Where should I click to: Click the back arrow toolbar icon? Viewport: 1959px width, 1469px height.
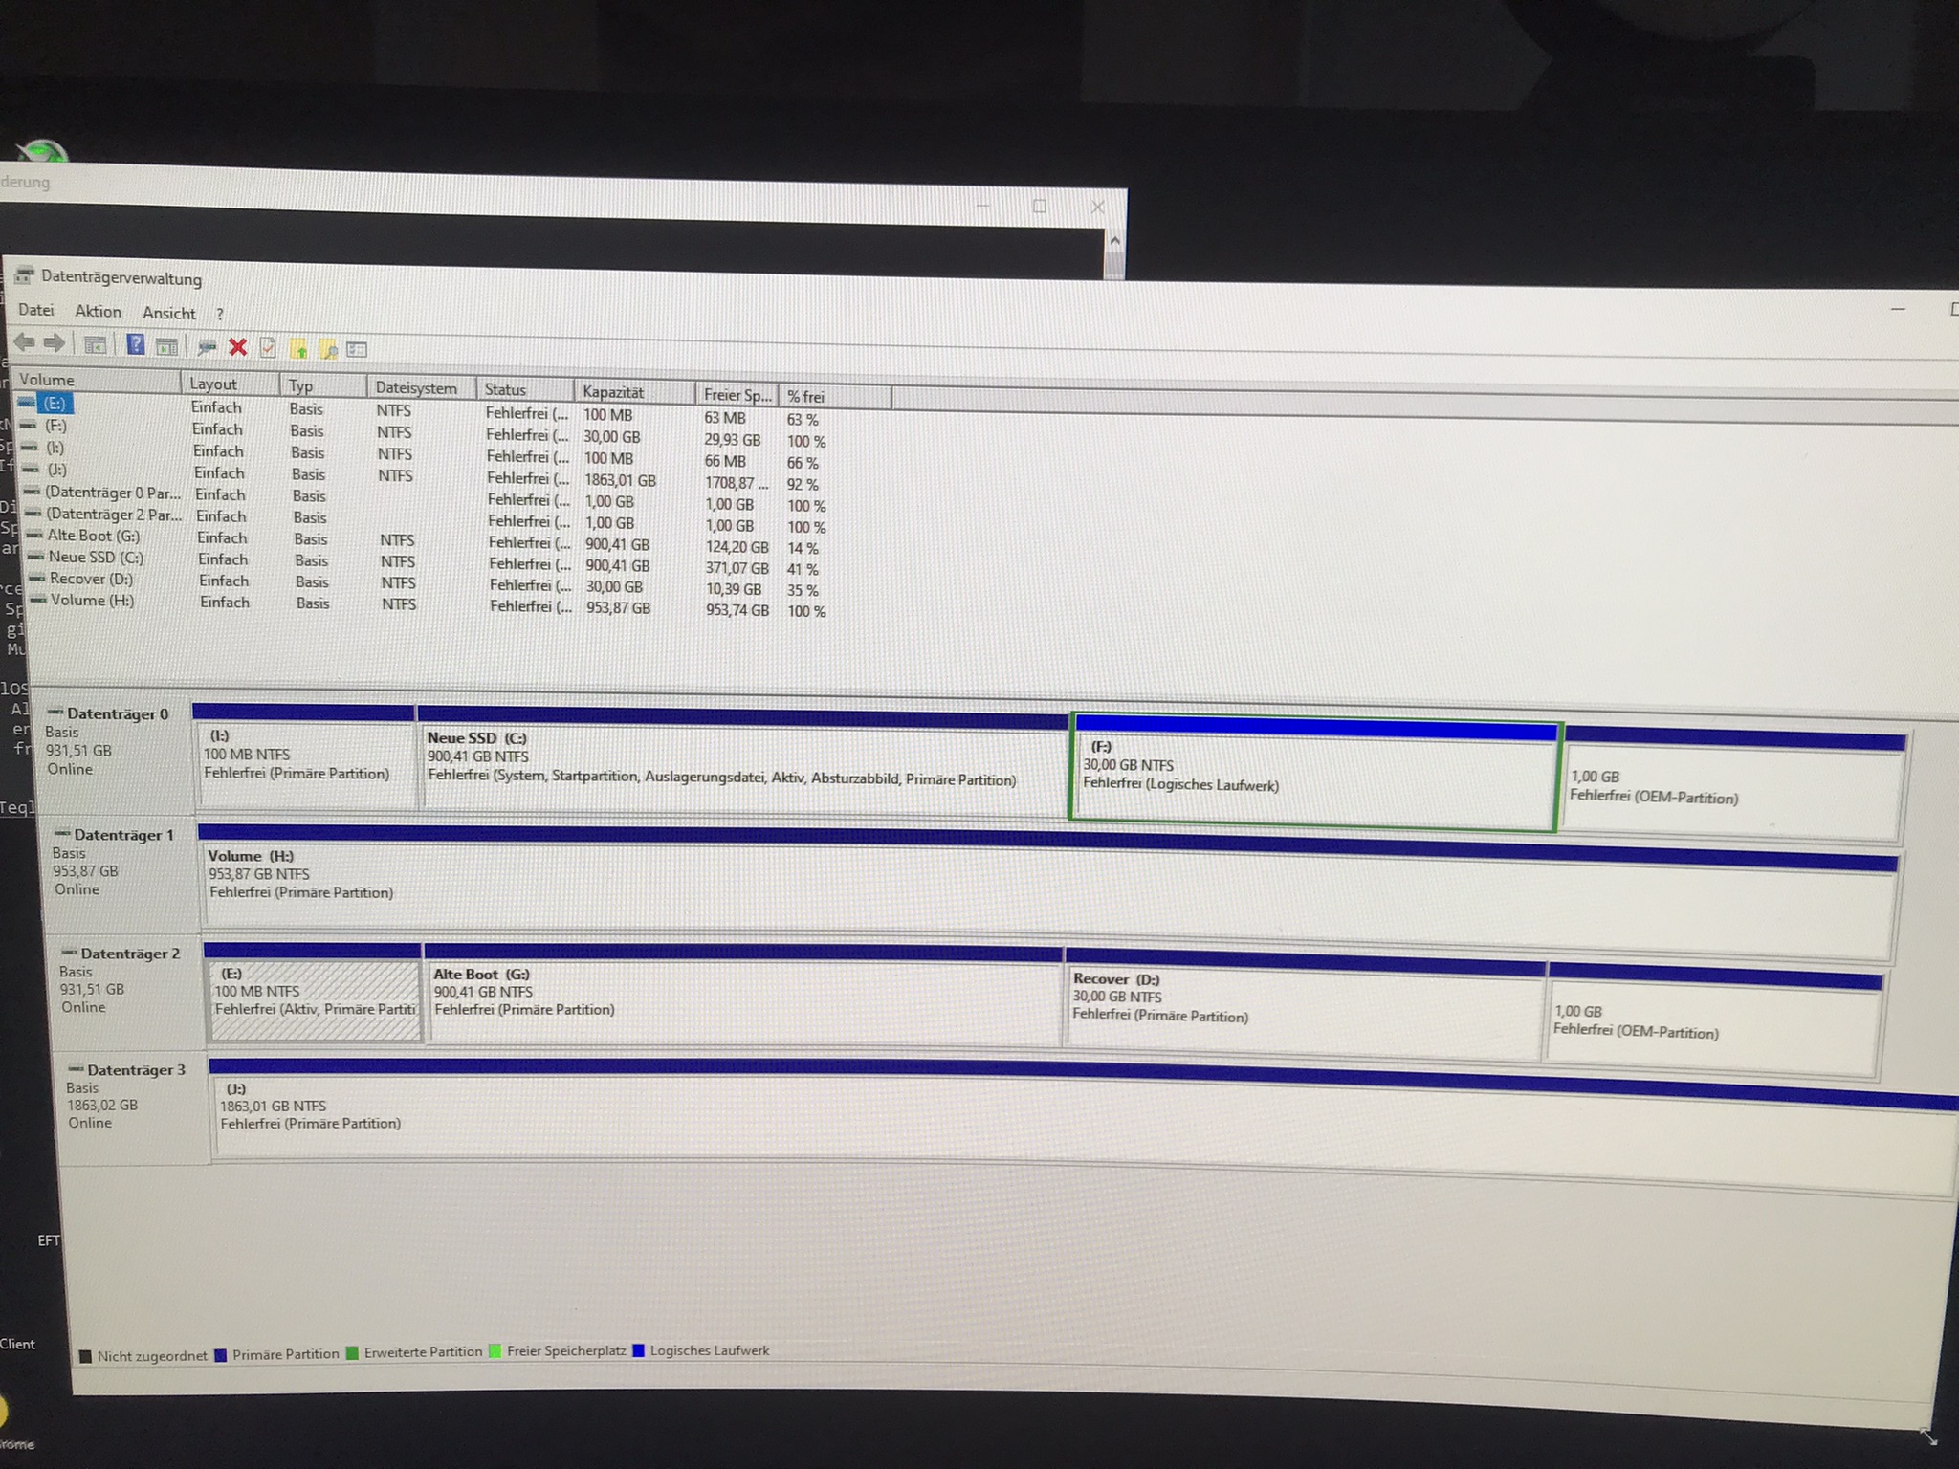(x=24, y=342)
